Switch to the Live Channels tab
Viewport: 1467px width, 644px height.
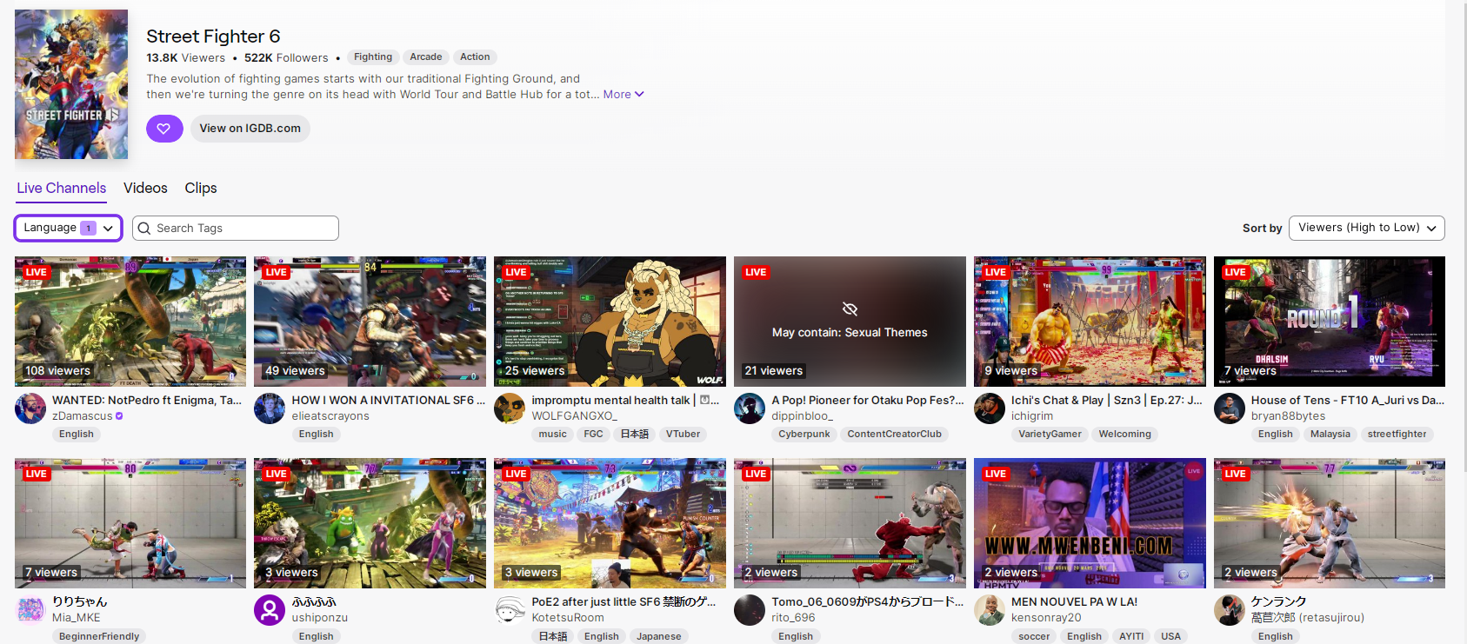pyautogui.click(x=61, y=189)
